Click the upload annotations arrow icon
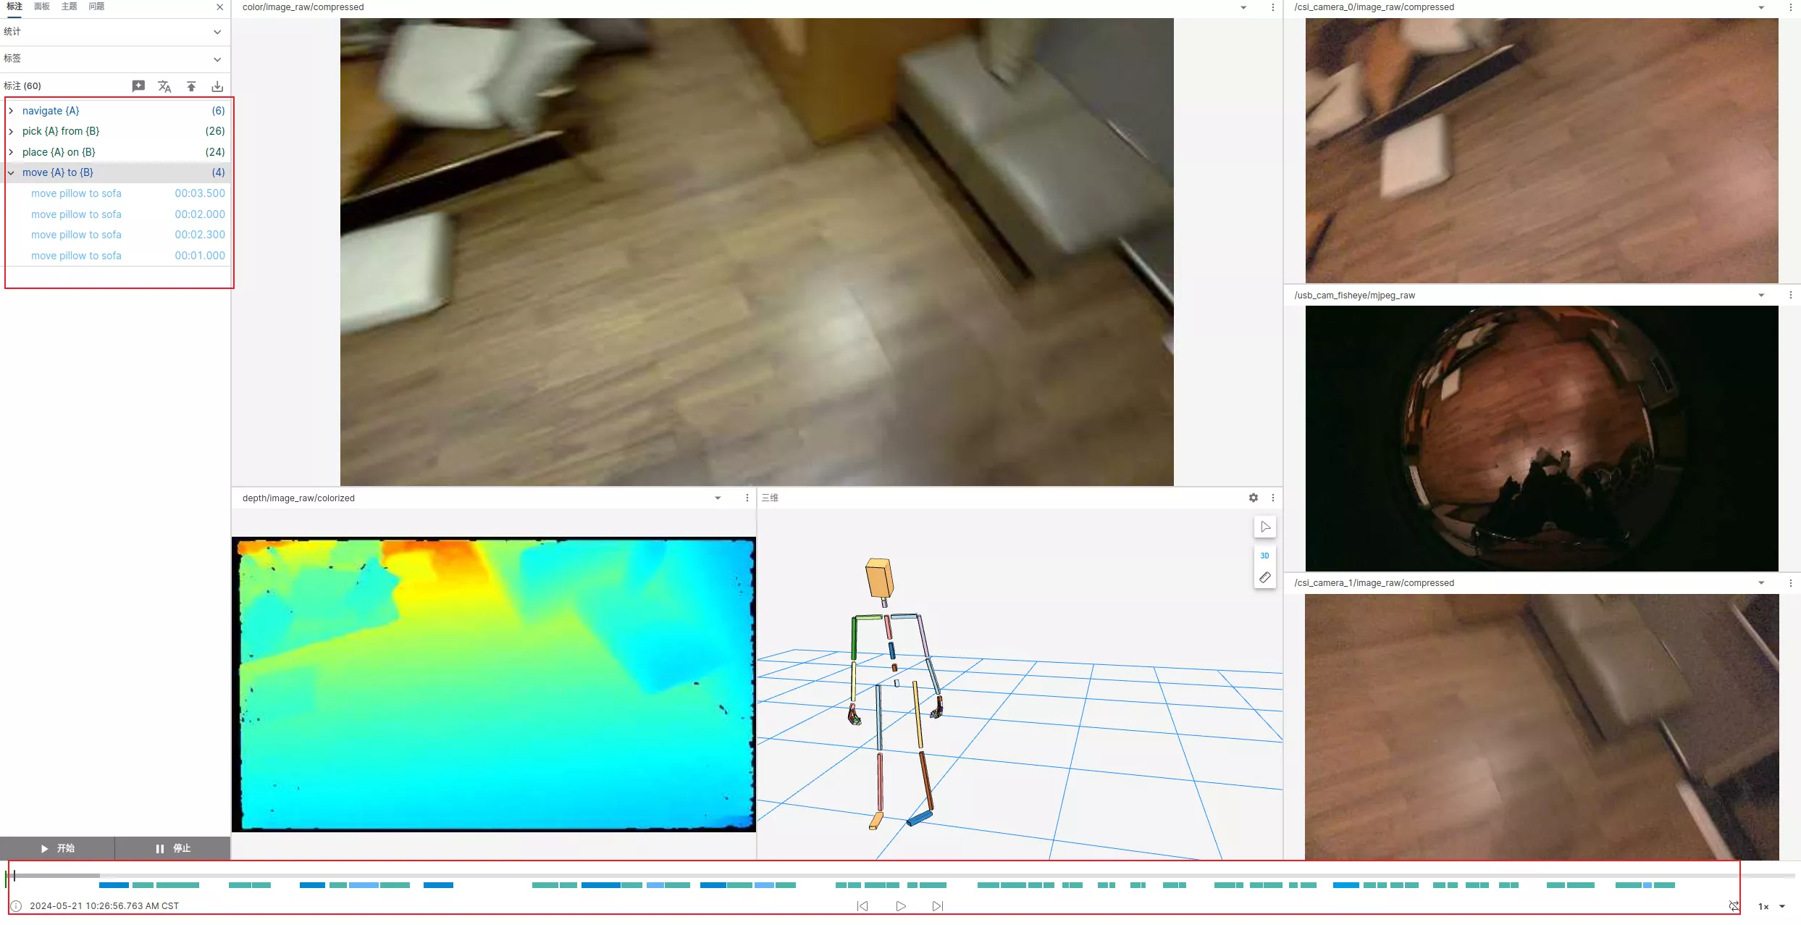The height and width of the screenshot is (925, 1801). pyautogui.click(x=191, y=86)
